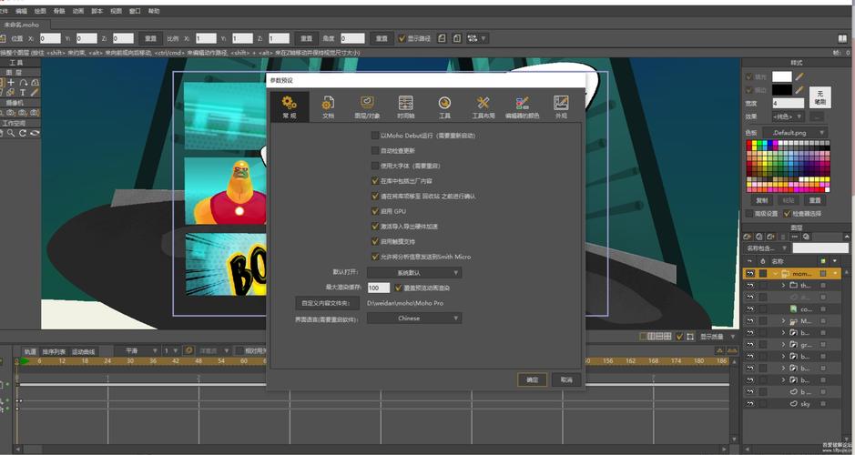This screenshot has height=455, width=855.
Task: Click 重置 reset button next to position Z
Action: (150, 38)
